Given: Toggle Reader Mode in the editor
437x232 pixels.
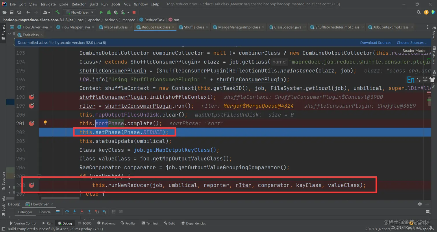Looking at the screenshot, I should (x=414, y=50).
